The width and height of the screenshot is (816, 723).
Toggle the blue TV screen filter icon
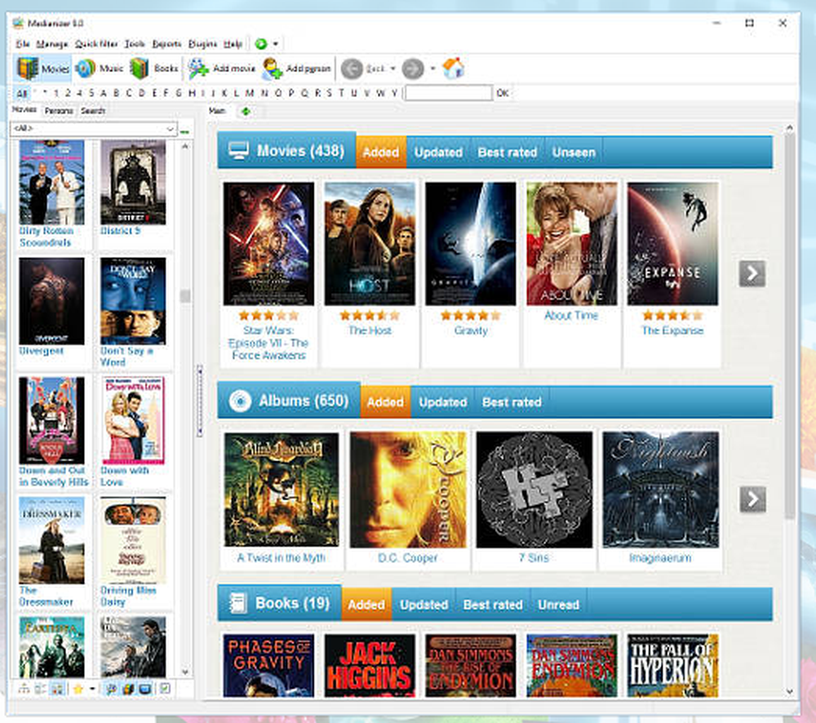click(145, 689)
